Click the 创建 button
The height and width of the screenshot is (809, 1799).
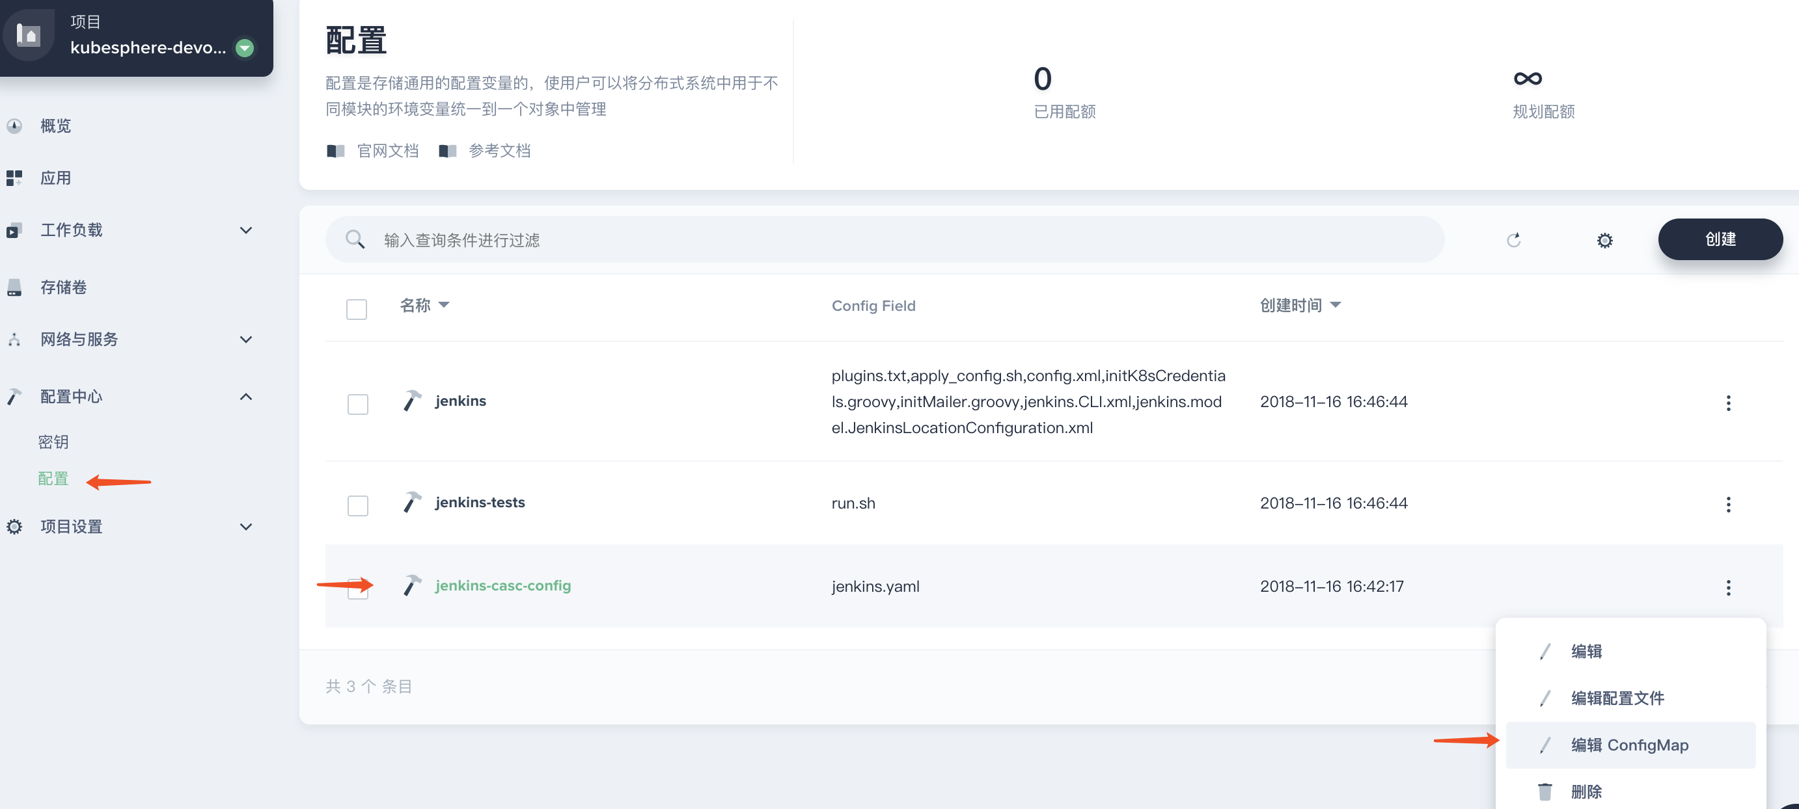pos(1720,239)
